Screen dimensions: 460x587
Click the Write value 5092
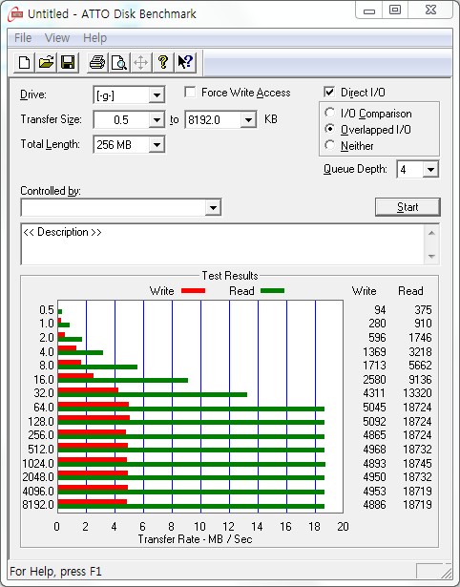pyautogui.click(x=374, y=422)
